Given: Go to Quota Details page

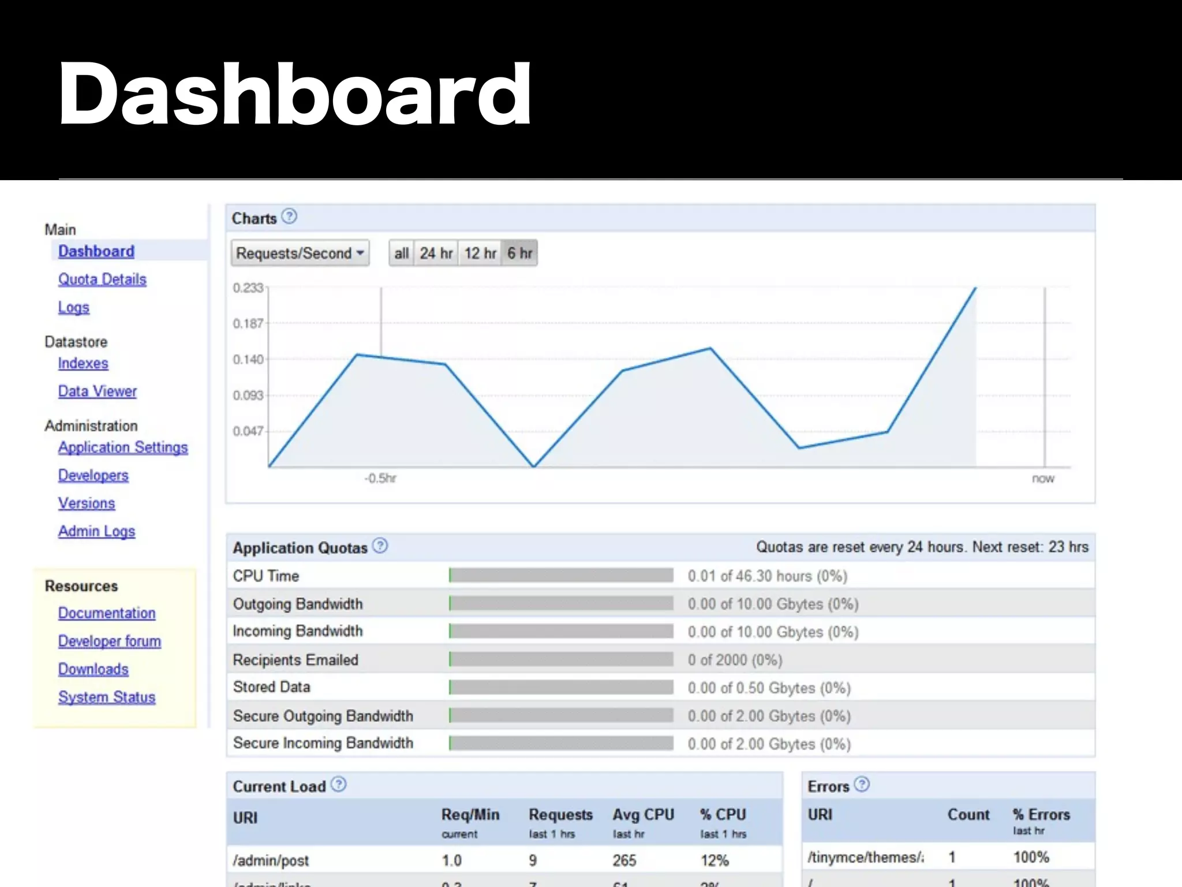Looking at the screenshot, I should 102,279.
